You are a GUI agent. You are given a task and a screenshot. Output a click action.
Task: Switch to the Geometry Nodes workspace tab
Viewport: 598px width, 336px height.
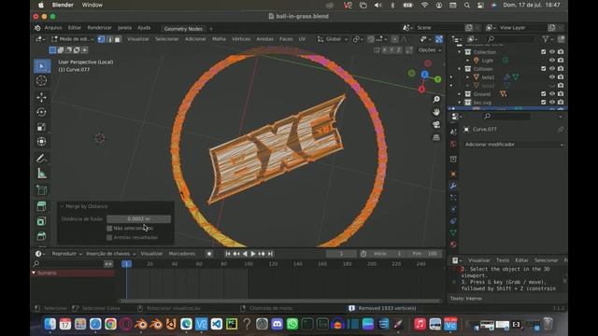[183, 29]
